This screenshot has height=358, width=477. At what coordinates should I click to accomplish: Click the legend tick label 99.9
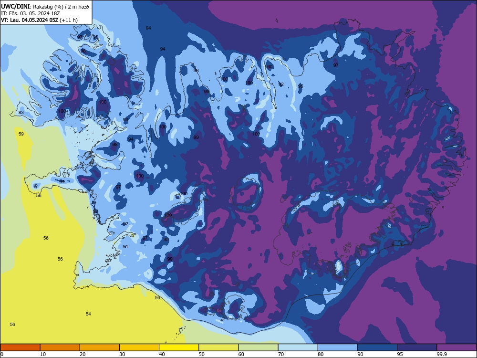coord(442,354)
